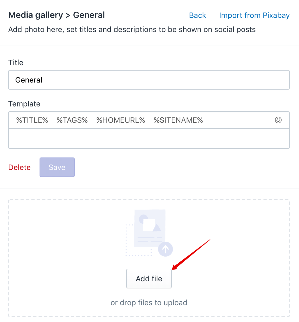Click the Add file button

(x=149, y=279)
